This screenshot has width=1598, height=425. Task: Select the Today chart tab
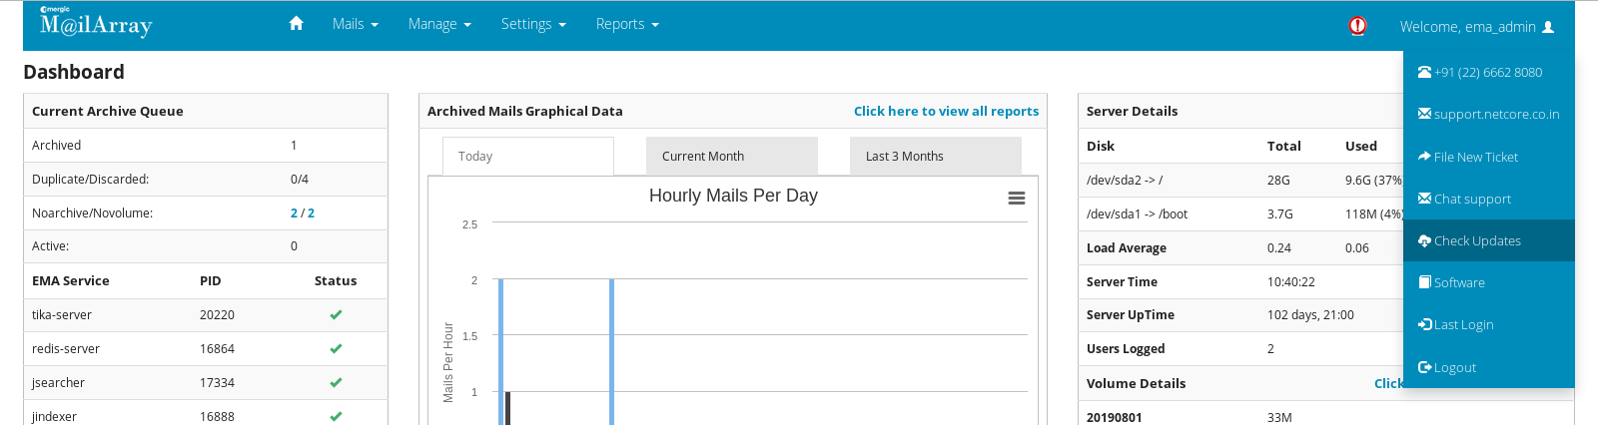528,156
